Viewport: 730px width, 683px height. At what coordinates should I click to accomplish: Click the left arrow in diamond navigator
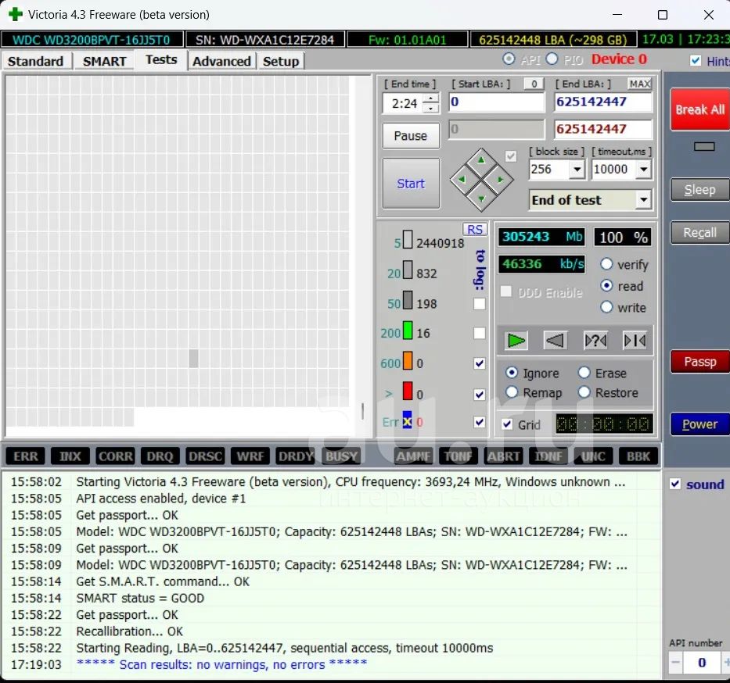(462, 179)
